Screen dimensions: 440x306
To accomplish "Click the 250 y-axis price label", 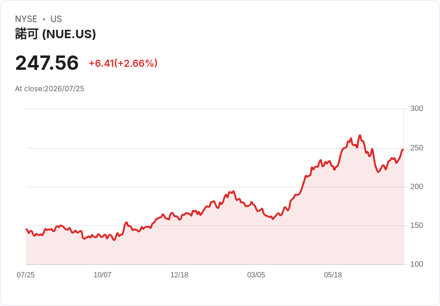I will (417, 148).
